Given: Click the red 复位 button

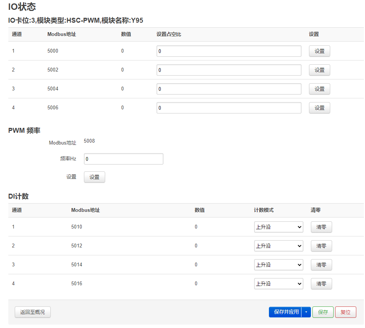Looking at the screenshot, I should click(x=345, y=312).
